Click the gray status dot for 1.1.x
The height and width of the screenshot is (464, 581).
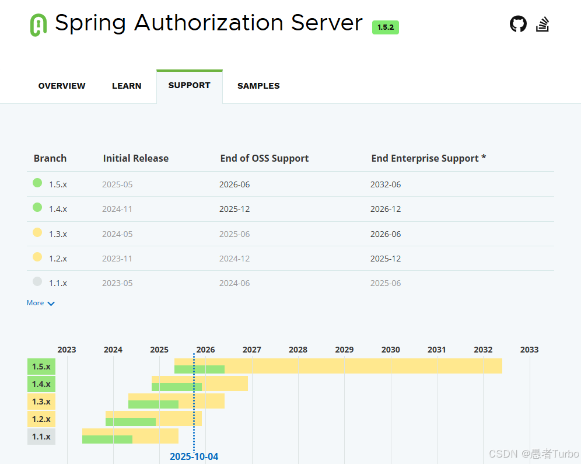37,281
